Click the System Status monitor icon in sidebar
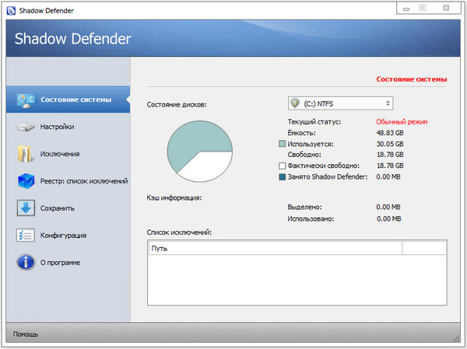This screenshot has height=349, width=467. (x=25, y=99)
